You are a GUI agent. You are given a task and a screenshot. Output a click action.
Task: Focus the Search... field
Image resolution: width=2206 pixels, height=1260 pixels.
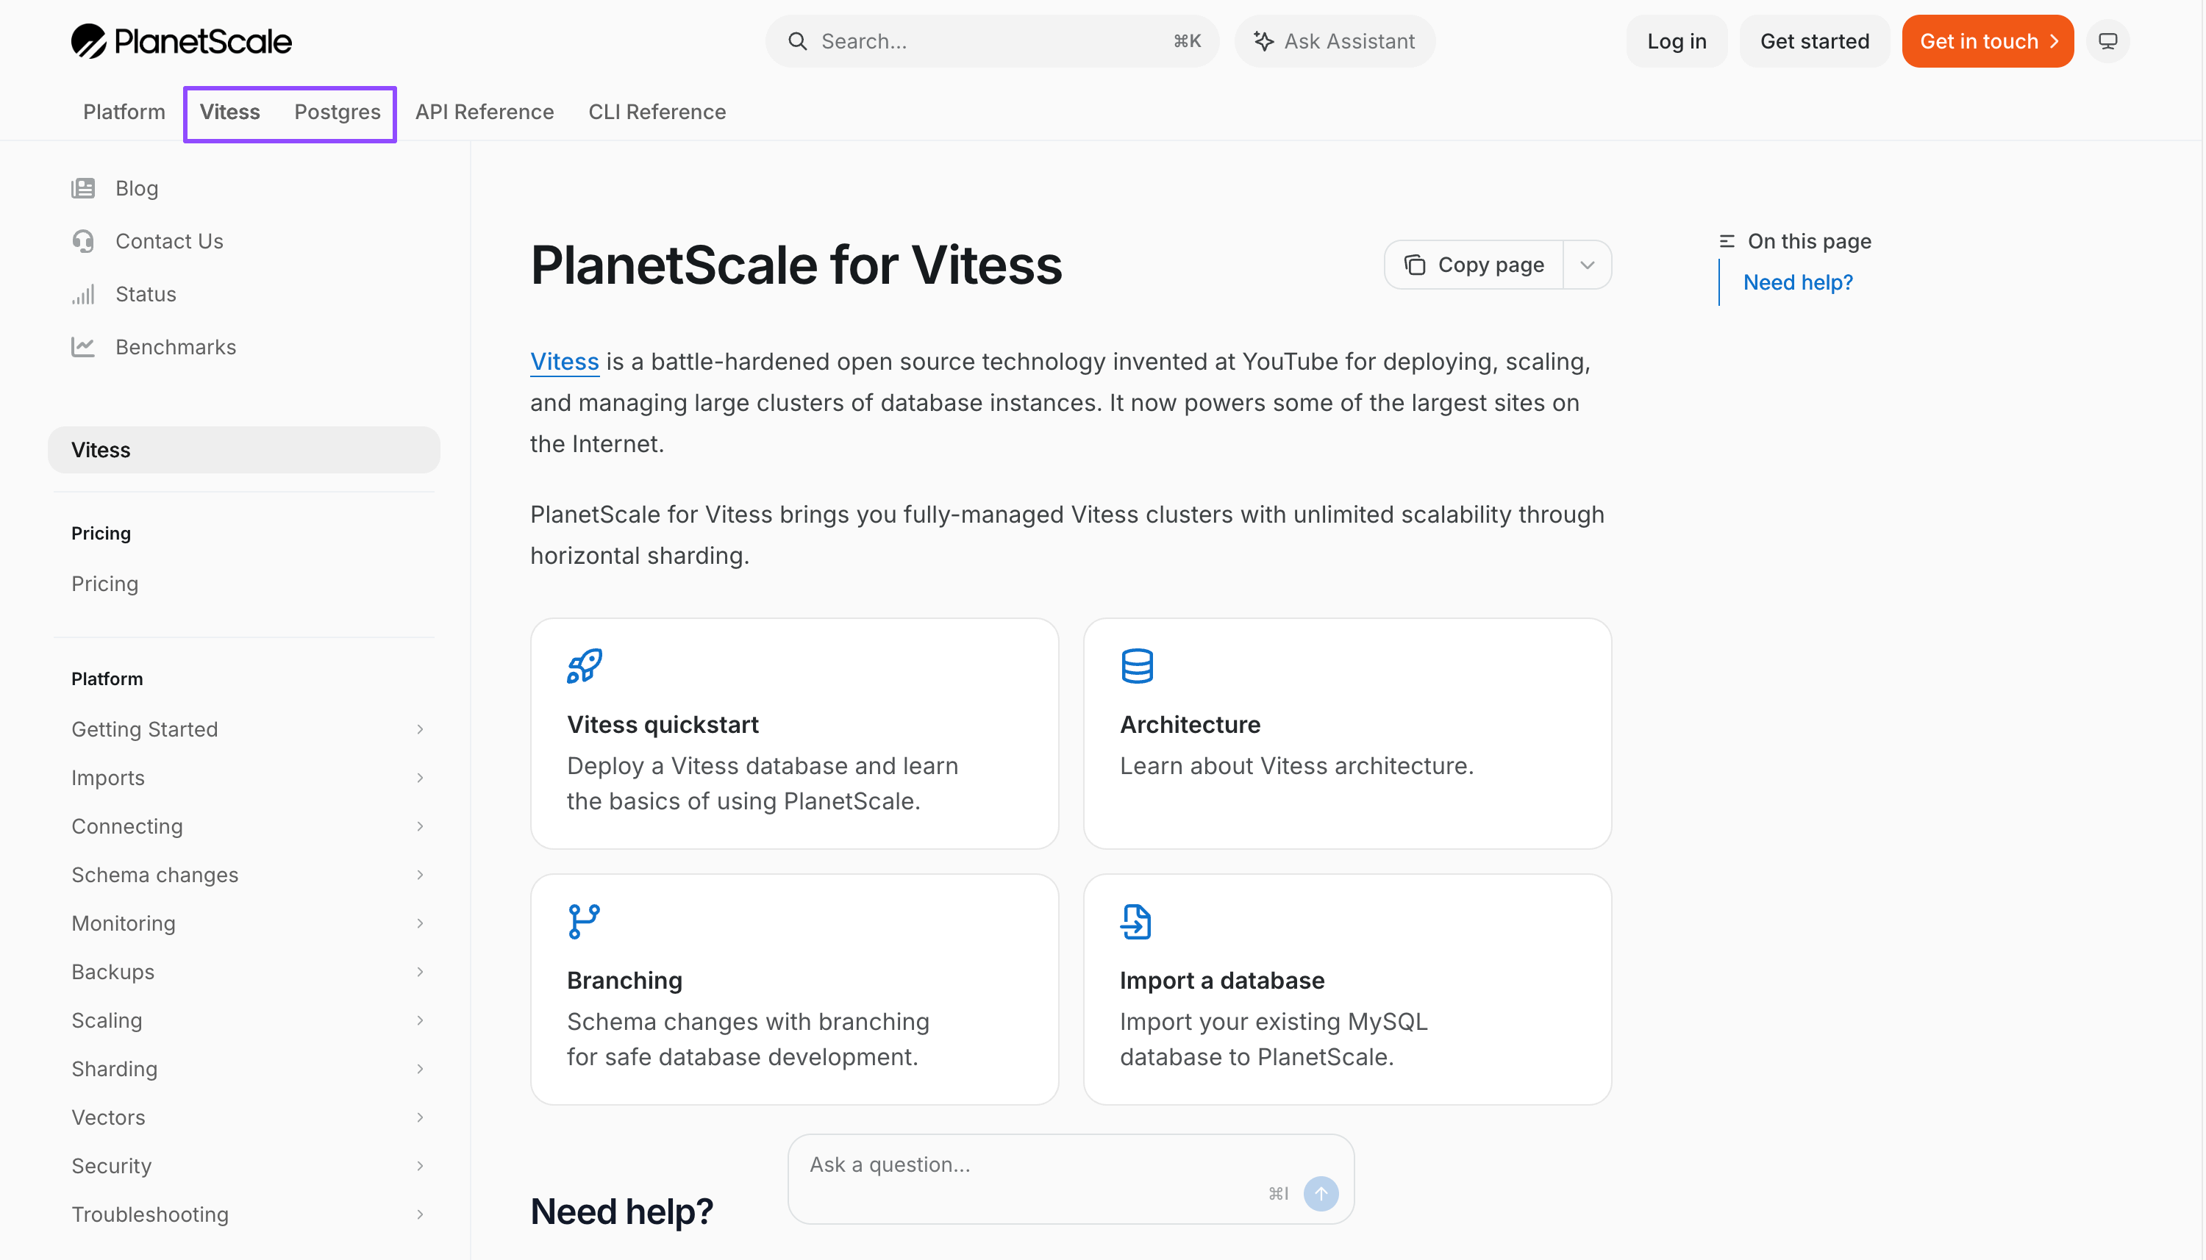click(x=992, y=42)
